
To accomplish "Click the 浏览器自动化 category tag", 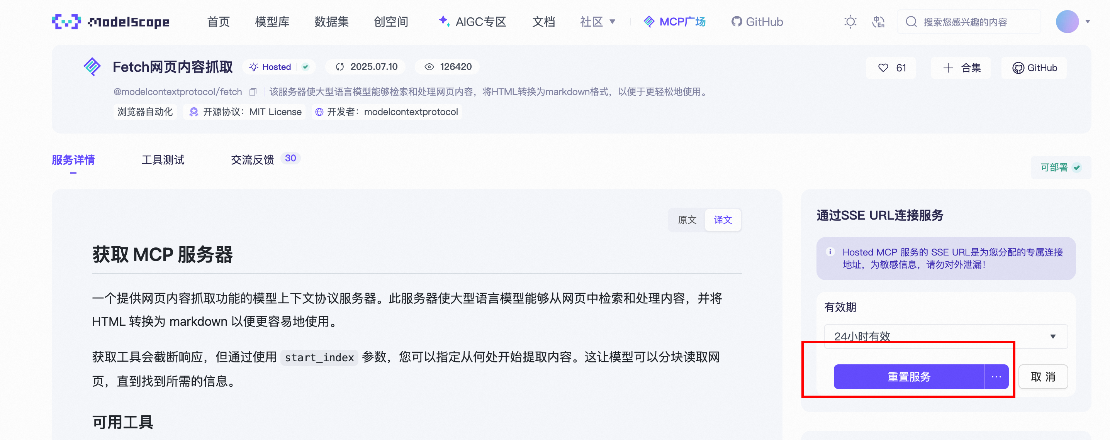I will click(145, 112).
